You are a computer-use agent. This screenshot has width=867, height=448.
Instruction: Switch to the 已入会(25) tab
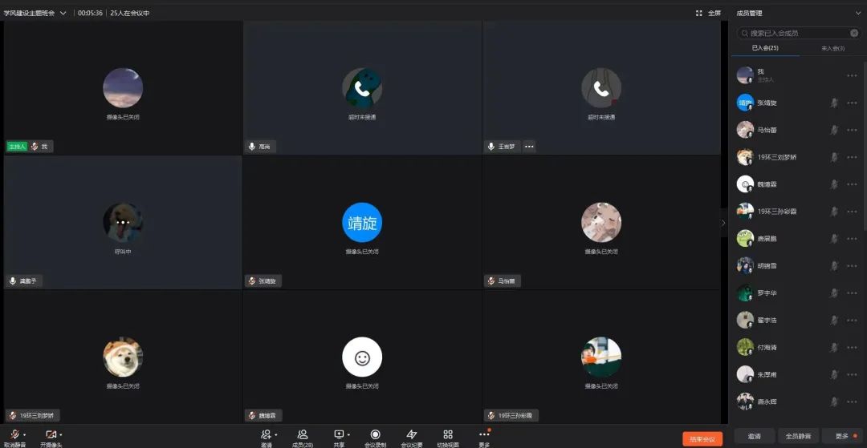764,48
